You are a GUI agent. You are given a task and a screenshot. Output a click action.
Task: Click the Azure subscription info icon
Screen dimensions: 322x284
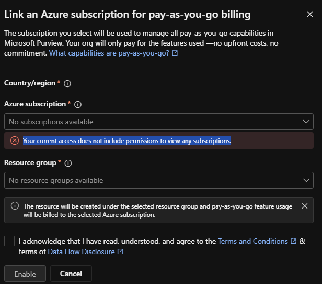78,105
